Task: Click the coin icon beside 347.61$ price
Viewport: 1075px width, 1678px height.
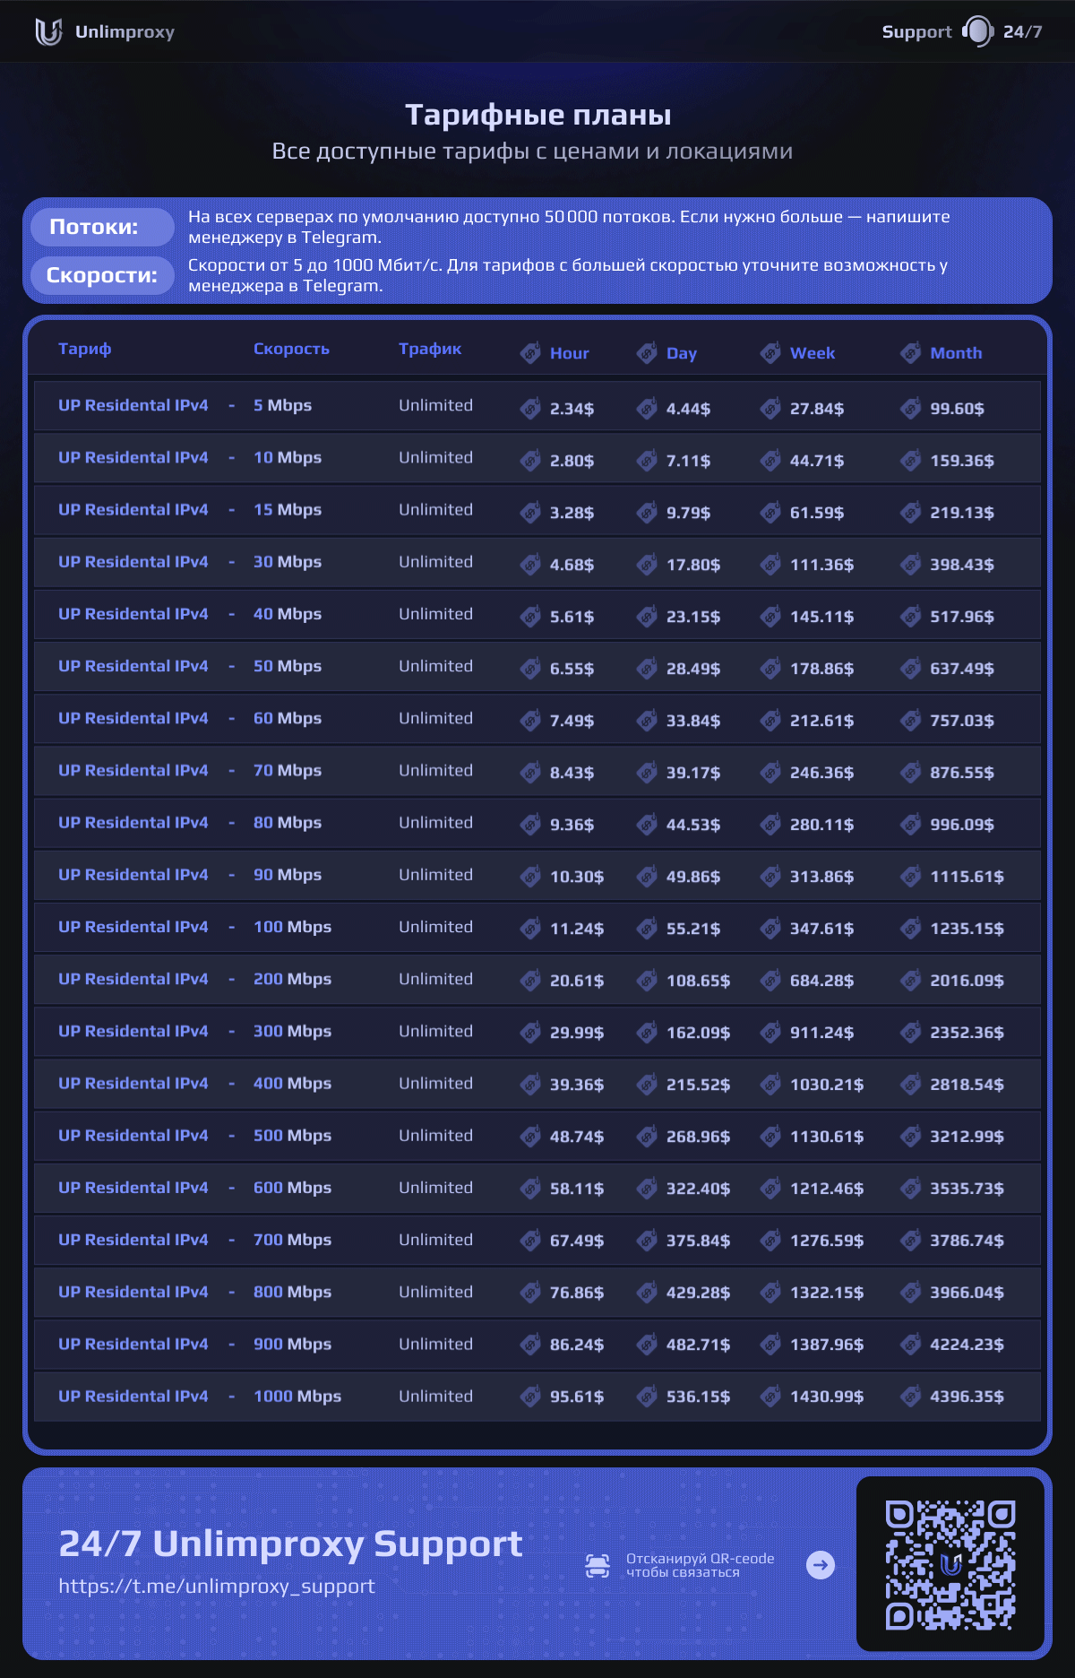Action: [x=770, y=929]
